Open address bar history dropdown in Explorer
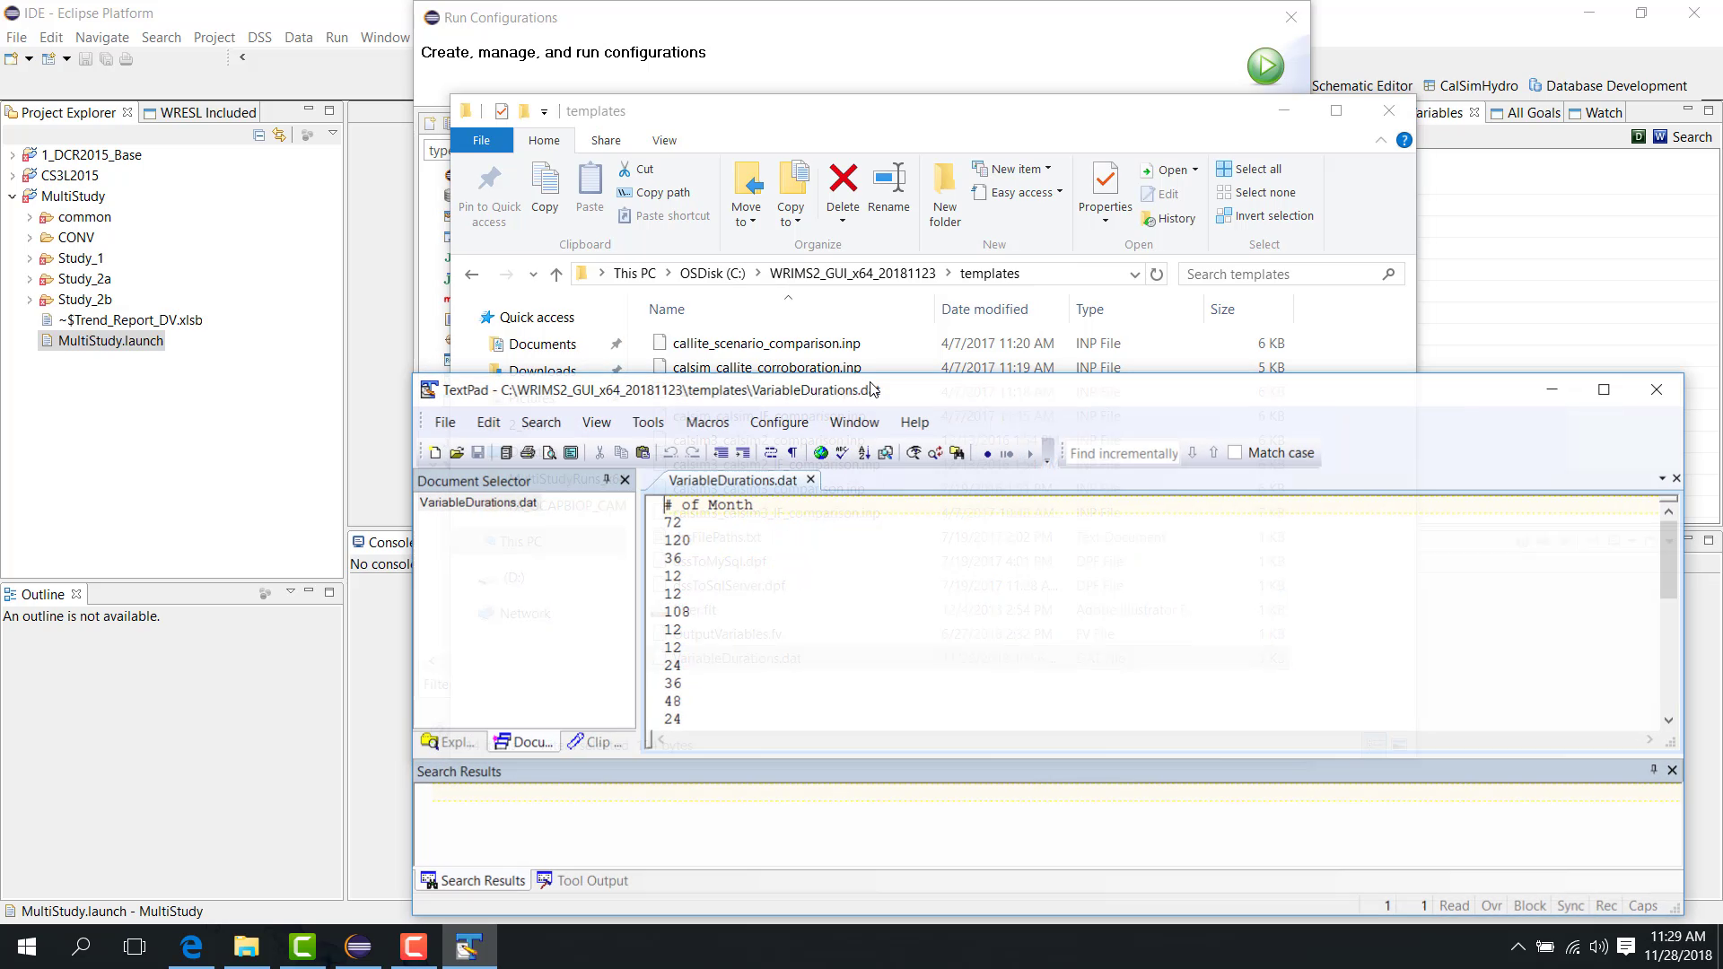 (1134, 275)
